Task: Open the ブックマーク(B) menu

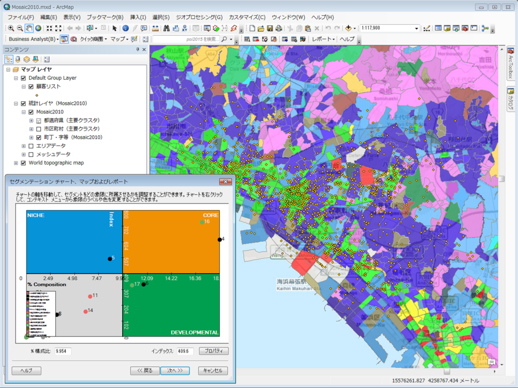Action: coord(105,18)
